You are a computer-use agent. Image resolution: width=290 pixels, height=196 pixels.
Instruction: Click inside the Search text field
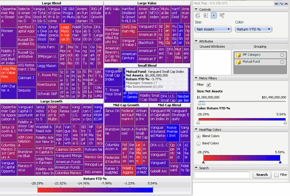pos(222,175)
